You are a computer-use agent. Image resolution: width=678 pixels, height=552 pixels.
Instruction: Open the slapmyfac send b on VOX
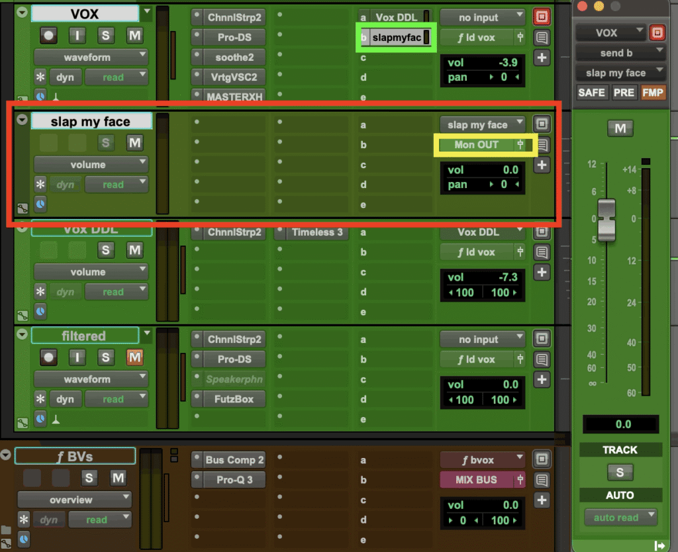coord(397,38)
